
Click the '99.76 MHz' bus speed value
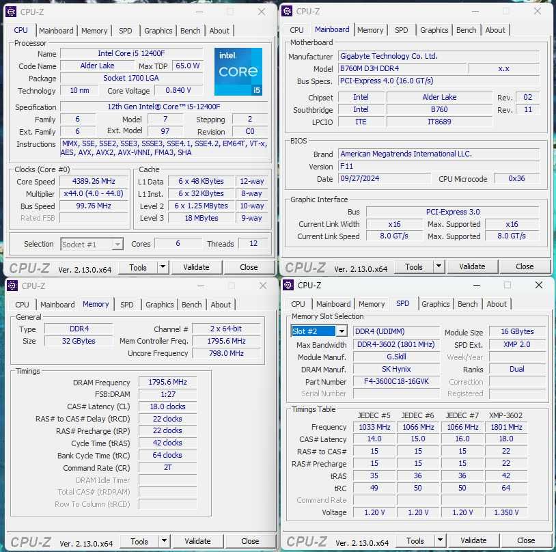point(94,206)
